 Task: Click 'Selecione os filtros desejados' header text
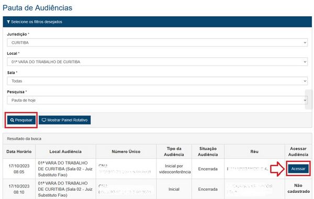[x=37, y=22]
